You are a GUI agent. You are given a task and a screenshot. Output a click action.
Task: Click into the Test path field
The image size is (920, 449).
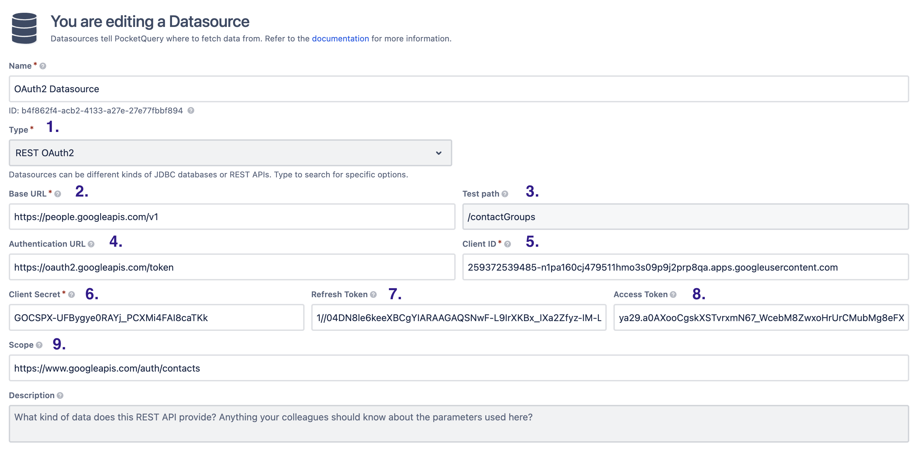[x=686, y=217]
